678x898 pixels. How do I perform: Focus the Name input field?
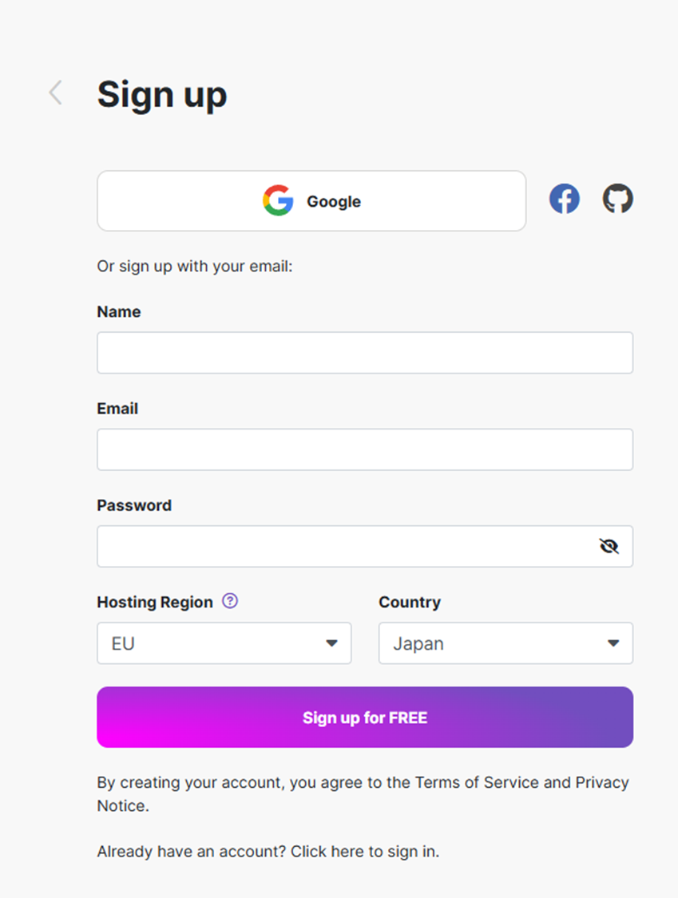point(365,353)
